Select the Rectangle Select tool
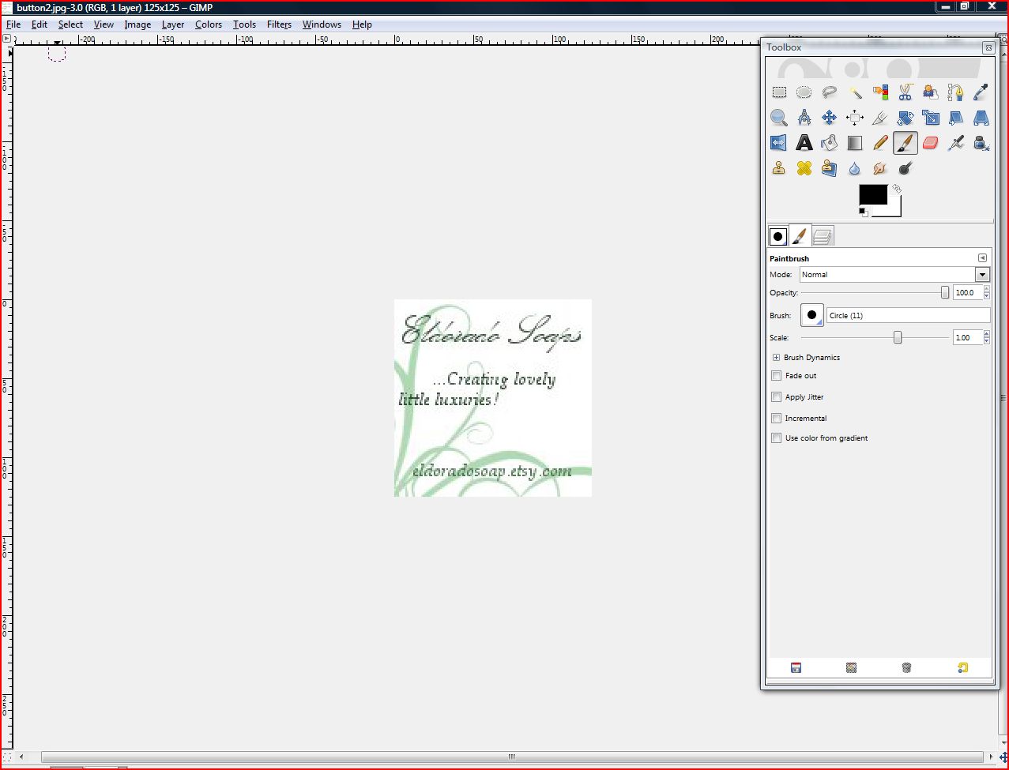The height and width of the screenshot is (770, 1009). tap(779, 92)
